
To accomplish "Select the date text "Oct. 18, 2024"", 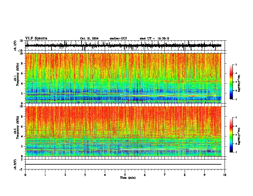I will coord(89,38).
